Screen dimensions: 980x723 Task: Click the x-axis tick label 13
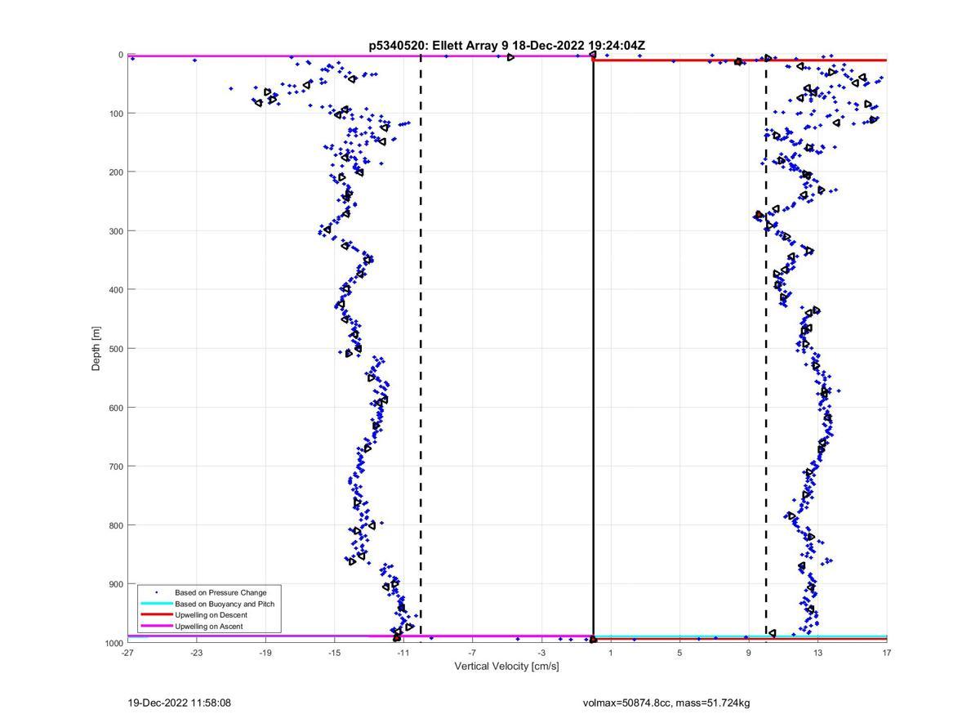point(817,653)
